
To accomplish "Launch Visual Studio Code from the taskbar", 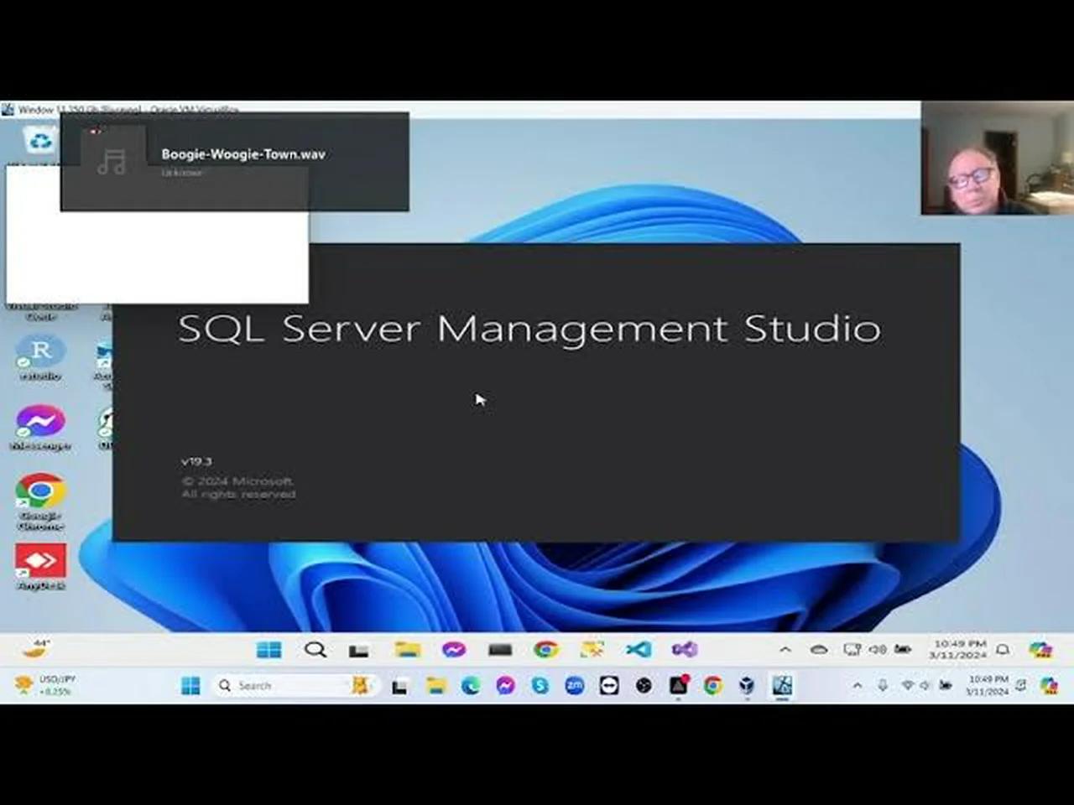I will 639,649.
